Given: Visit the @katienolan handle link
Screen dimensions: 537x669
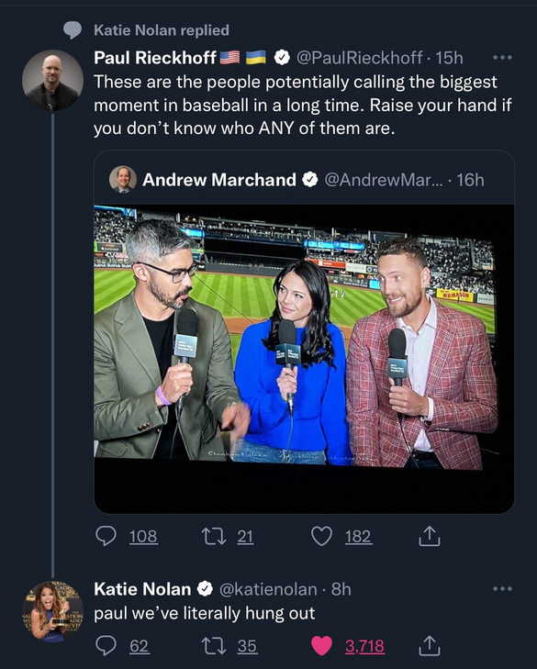Looking at the screenshot, I should (x=268, y=589).
